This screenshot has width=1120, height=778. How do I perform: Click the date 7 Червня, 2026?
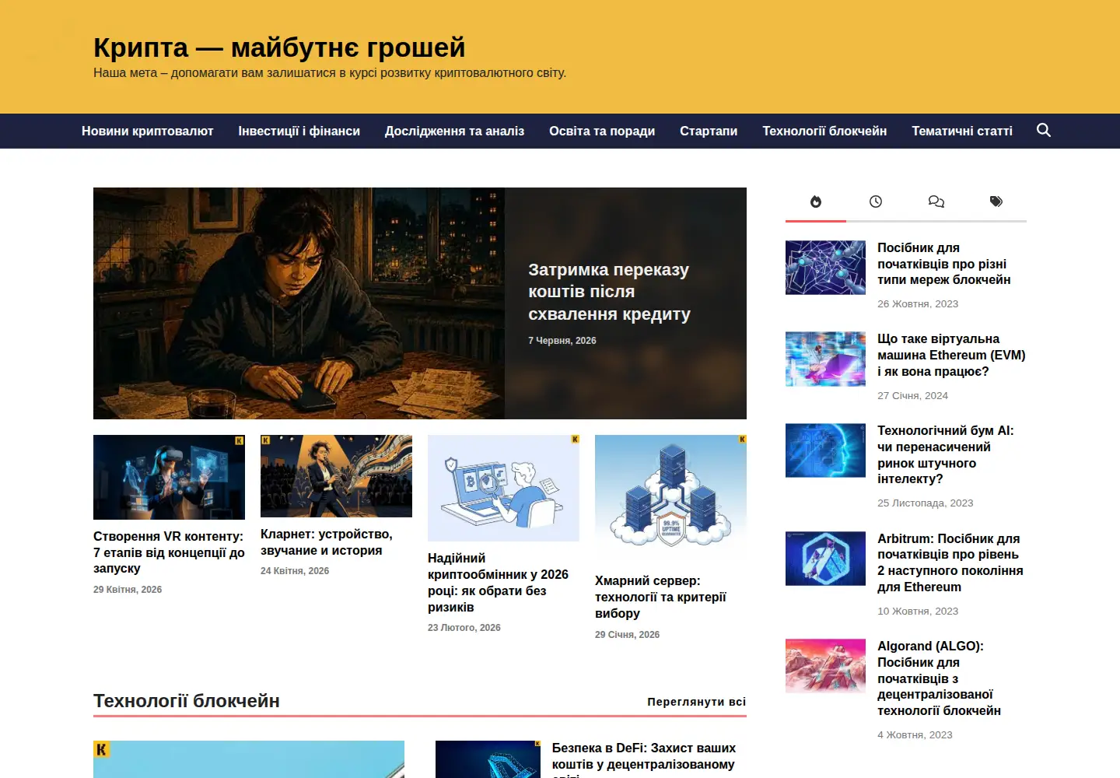[x=562, y=341]
